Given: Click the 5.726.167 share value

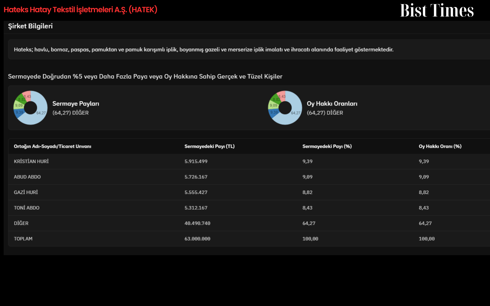Looking at the screenshot, I should 196,177.
